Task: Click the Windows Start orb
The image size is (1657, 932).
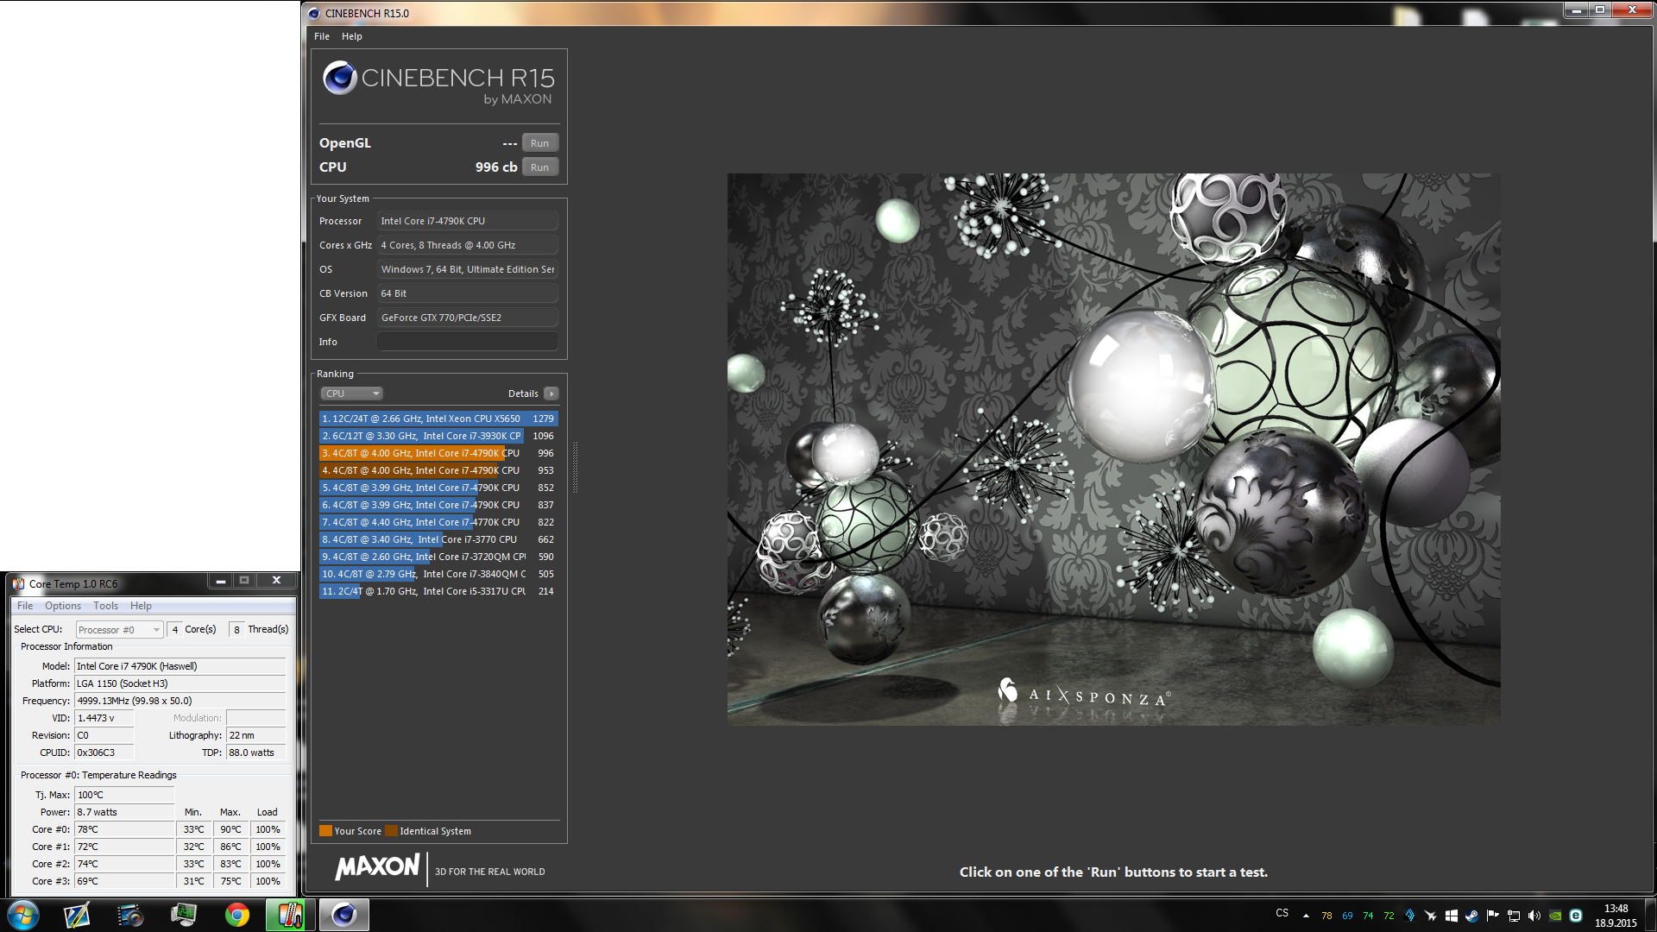Action: click(x=23, y=915)
